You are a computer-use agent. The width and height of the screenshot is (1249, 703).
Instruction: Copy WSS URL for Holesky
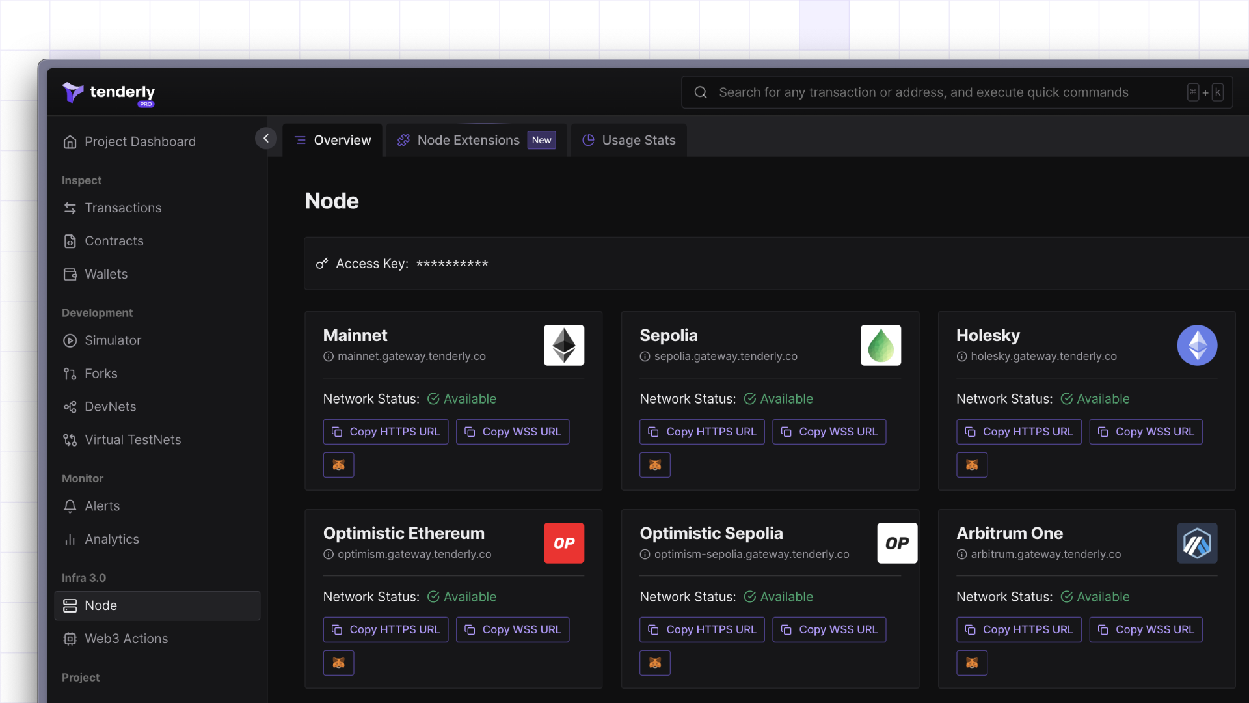tap(1146, 432)
